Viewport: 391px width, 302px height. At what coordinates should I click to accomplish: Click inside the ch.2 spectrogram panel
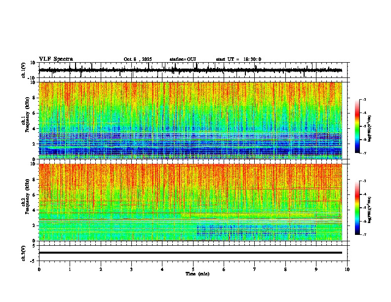(x=191, y=202)
